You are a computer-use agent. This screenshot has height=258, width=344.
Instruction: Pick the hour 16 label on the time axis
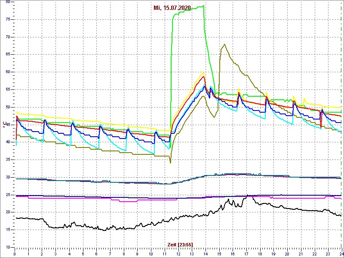tap(232, 254)
